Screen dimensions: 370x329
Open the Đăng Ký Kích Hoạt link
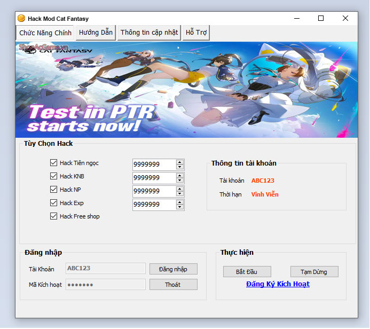click(x=278, y=284)
